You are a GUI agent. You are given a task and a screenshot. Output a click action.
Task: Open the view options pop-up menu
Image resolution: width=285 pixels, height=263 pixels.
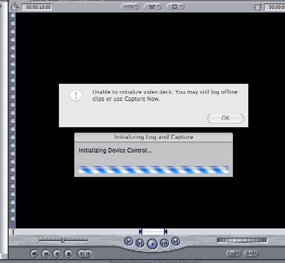(x=175, y=7)
